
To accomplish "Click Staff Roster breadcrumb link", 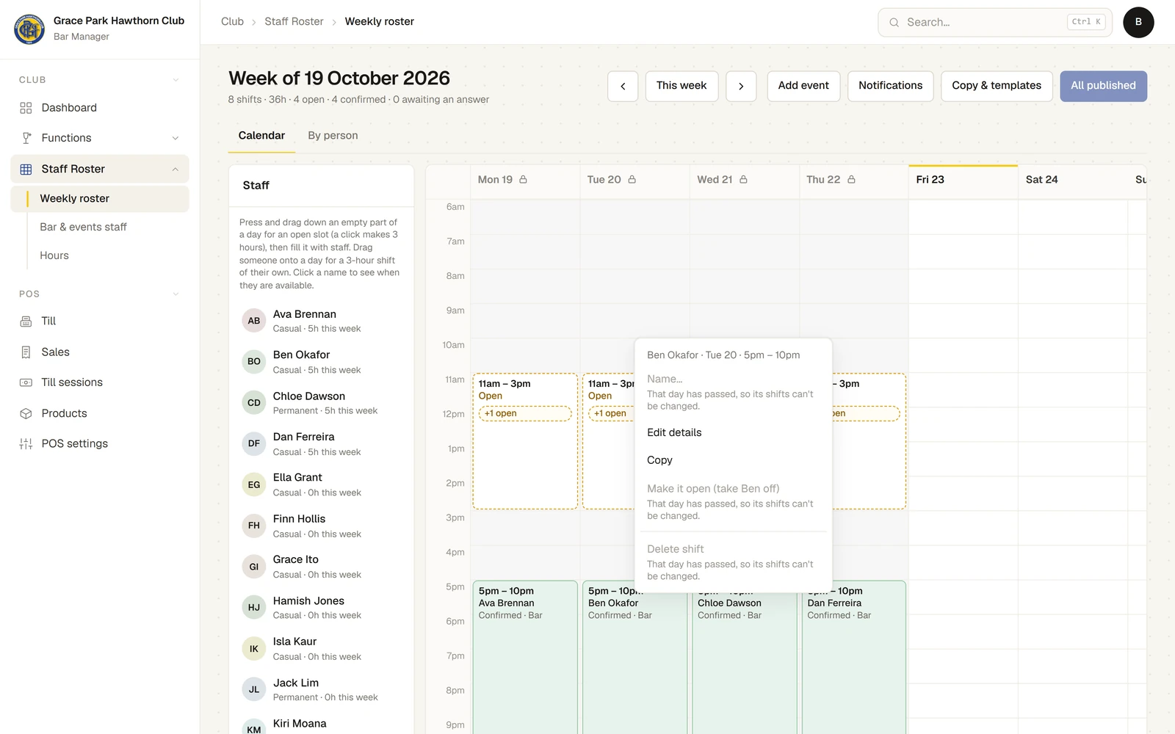I will tap(294, 21).
